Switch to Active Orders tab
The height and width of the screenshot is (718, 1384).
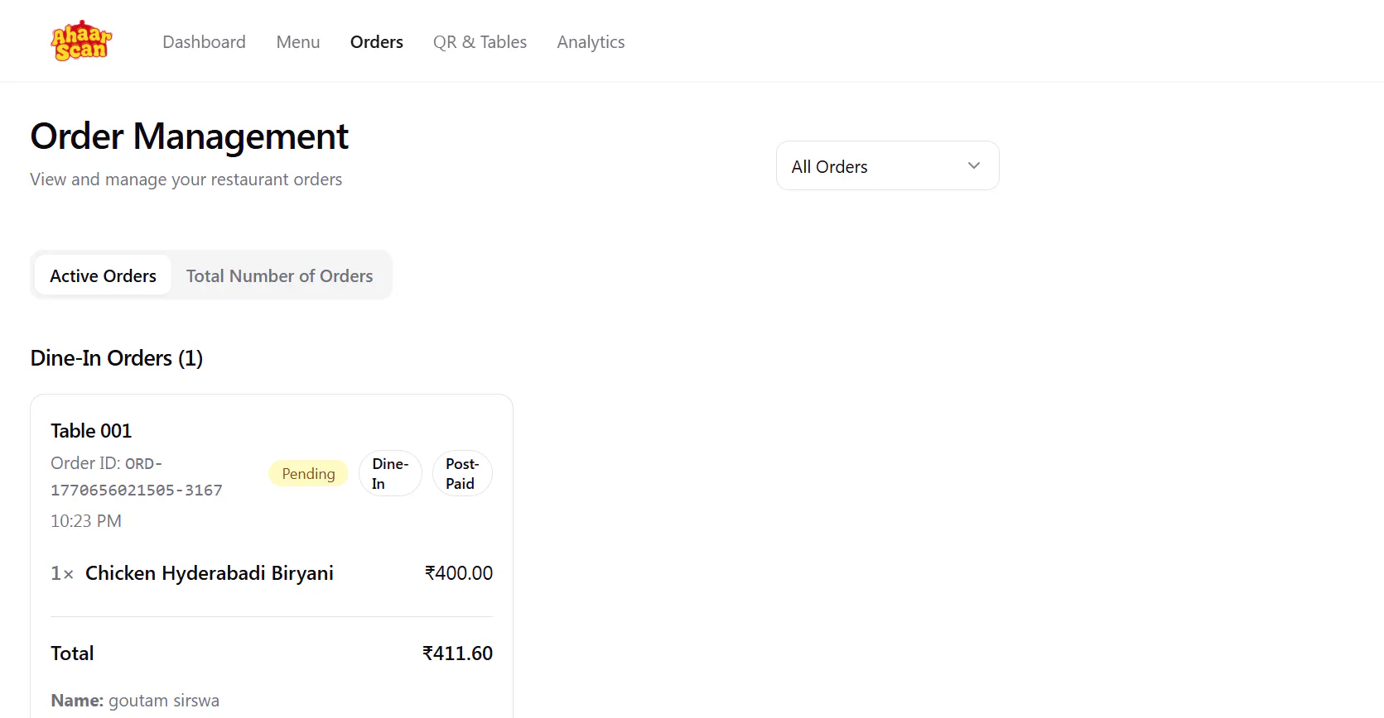[x=103, y=275]
